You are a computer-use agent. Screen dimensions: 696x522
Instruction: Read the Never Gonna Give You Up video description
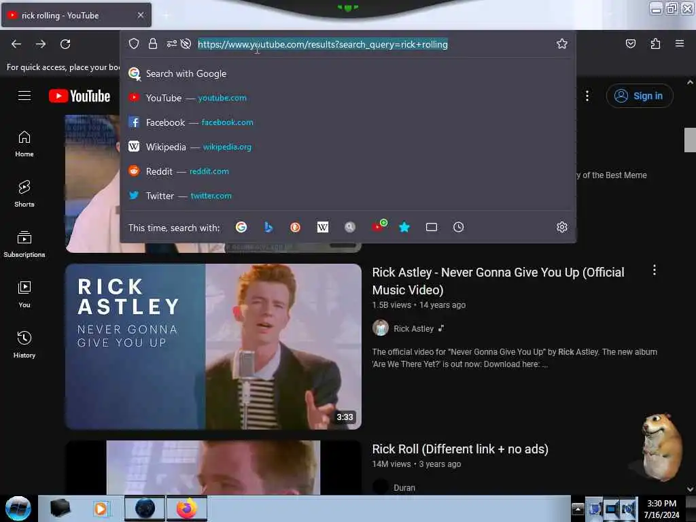[x=515, y=358]
